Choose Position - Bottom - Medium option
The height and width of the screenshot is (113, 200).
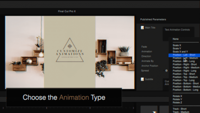(186, 87)
